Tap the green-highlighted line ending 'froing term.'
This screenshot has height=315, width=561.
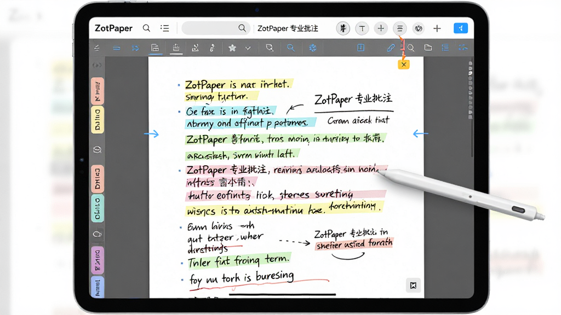pyautogui.click(x=239, y=260)
